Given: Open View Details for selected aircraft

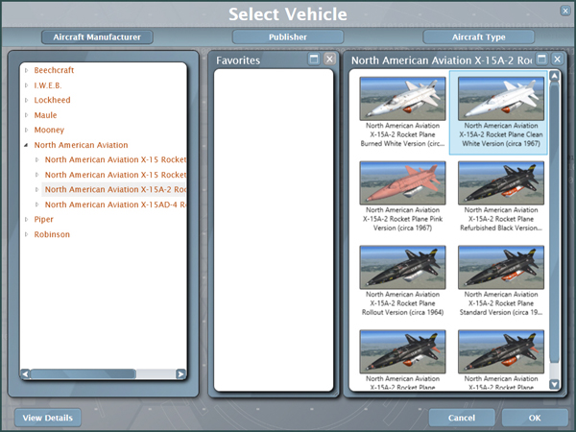Looking at the screenshot, I should click(x=48, y=418).
